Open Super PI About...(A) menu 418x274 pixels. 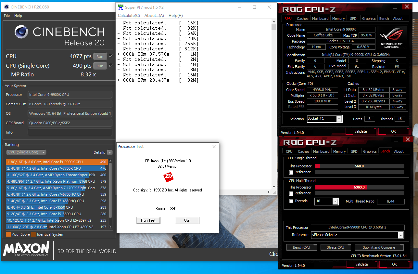click(154, 16)
